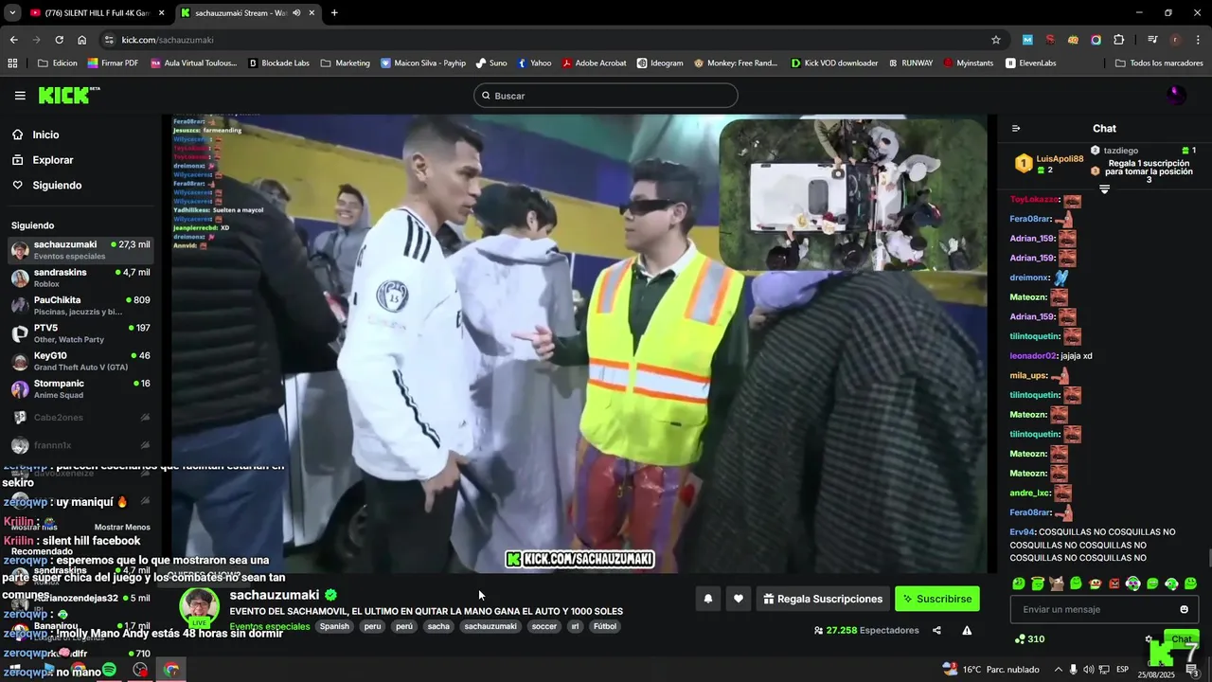This screenshot has width=1212, height=682.
Task: Click the Spanish language tag
Action: pyautogui.click(x=334, y=626)
